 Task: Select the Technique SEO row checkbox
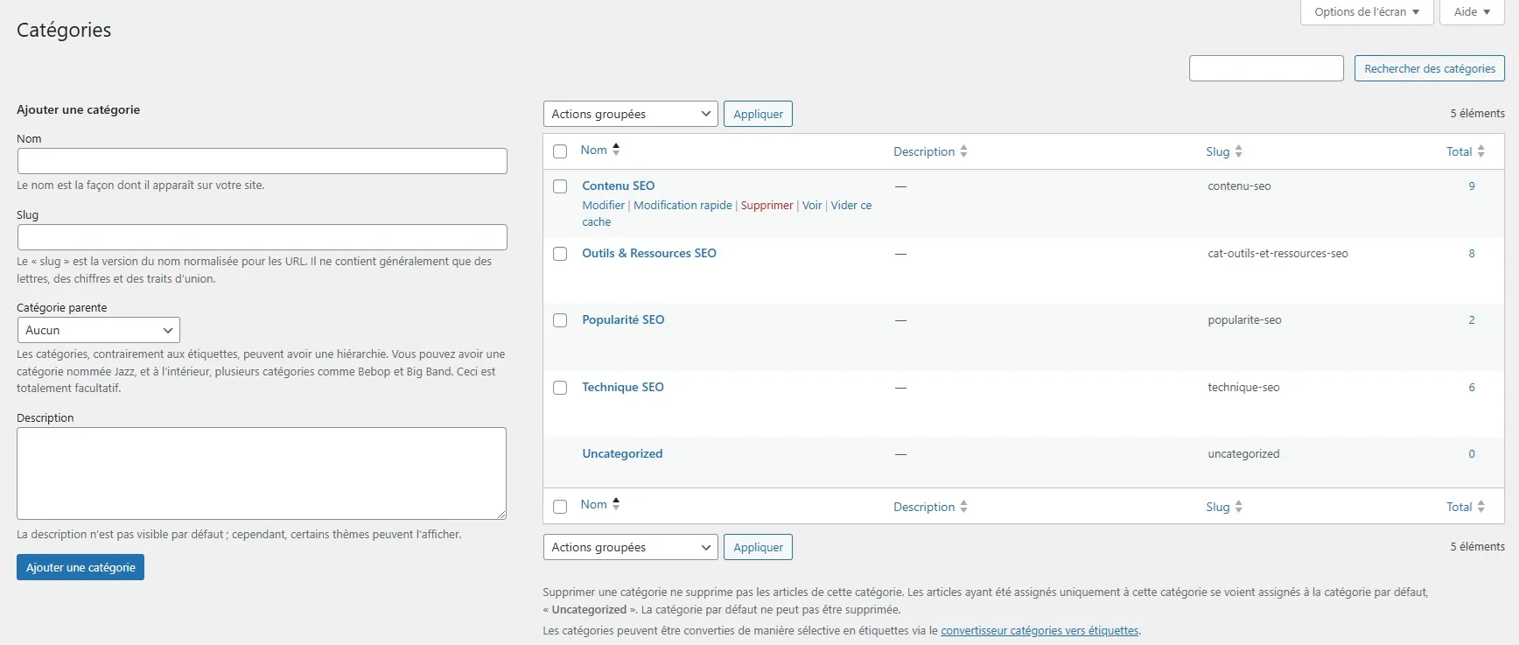[x=560, y=388]
